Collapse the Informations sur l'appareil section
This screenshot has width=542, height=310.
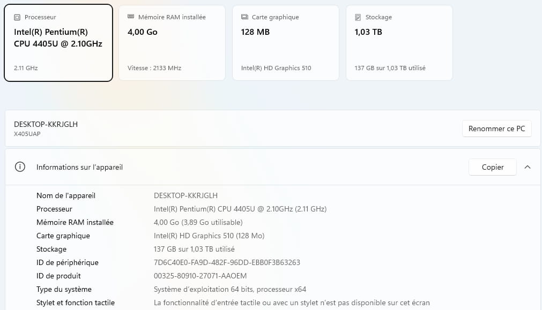[527, 167]
